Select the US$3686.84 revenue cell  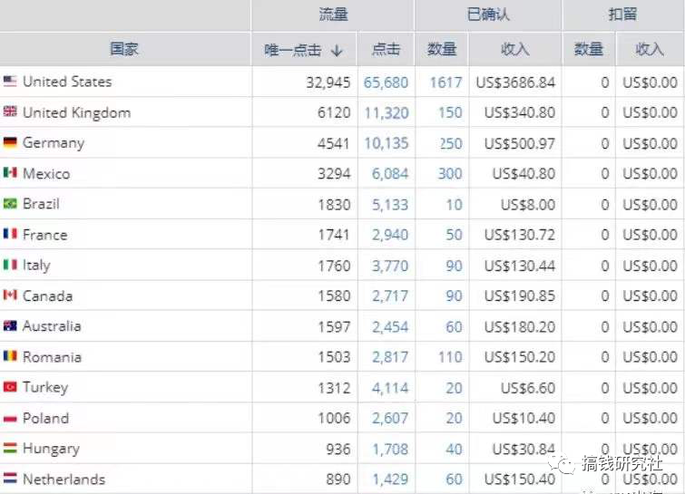(515, 82)
